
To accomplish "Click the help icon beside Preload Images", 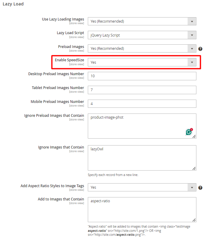I will [200, 49].
